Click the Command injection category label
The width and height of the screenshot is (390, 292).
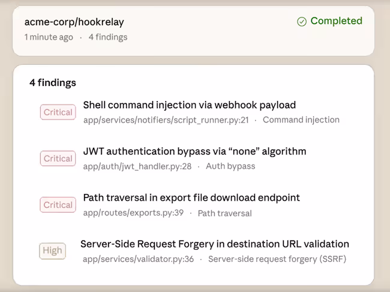301,120
